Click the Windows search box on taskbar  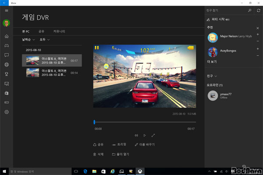(40, 171)
